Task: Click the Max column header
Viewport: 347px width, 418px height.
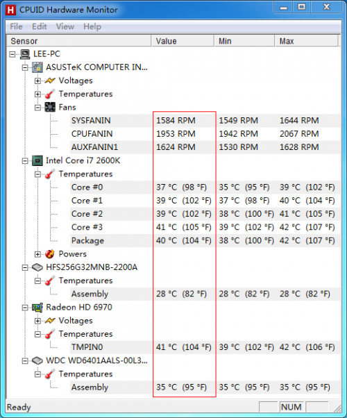Action: 307,41
